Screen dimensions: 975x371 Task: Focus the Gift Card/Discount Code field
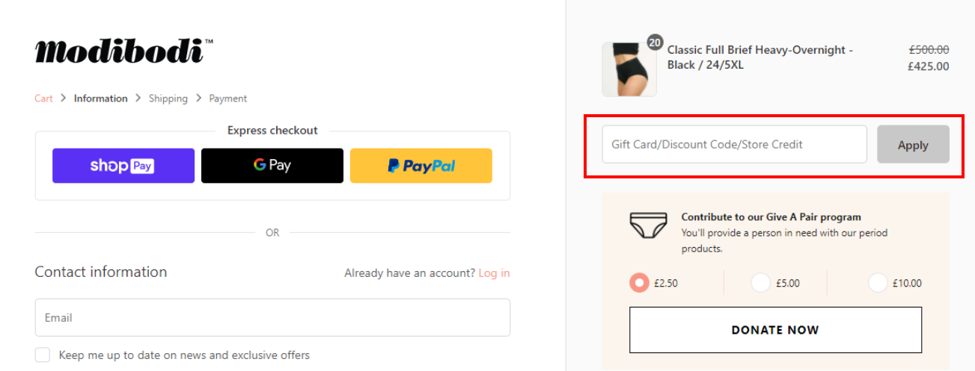pyautogui.click(x=735, y=144)
